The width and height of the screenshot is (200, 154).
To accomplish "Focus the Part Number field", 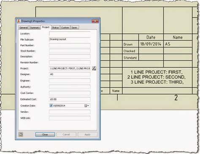I will click(x=70, y=45).
